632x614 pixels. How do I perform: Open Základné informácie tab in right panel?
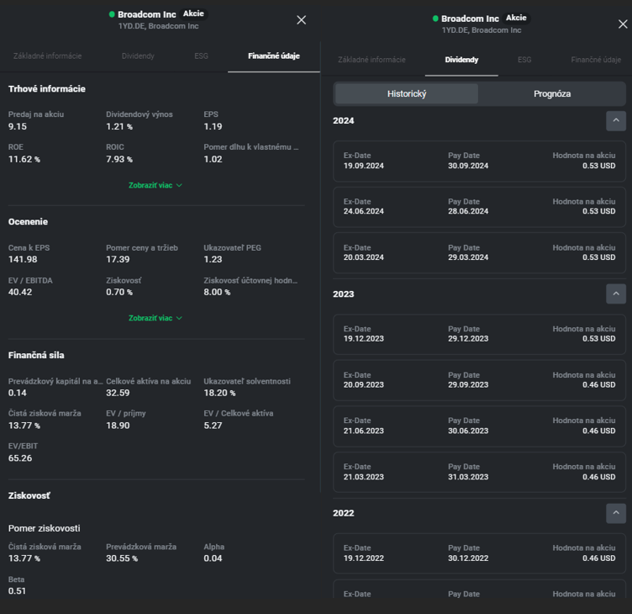[x=371, y=60]
